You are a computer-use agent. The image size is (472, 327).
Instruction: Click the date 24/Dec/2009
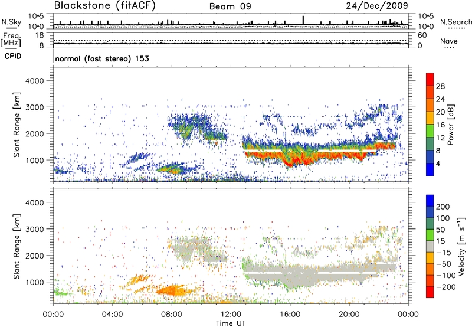[x=377, y=6]
